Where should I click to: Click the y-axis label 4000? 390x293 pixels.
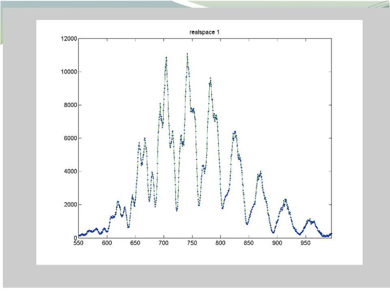[x=70, y=171]
